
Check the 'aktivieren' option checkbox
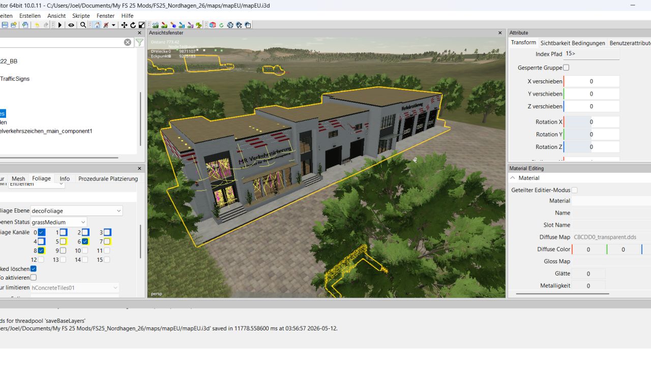tap(34, 278)
